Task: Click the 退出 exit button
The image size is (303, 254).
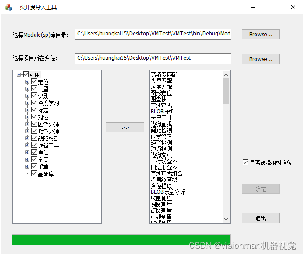Action: pyautogui.click(x=260, y=218)
